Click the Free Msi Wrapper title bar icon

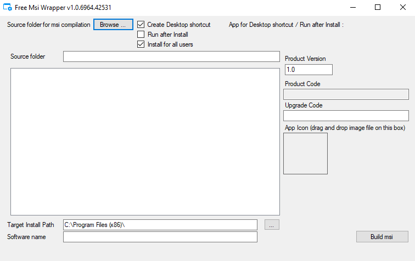[x=8, y=8]
